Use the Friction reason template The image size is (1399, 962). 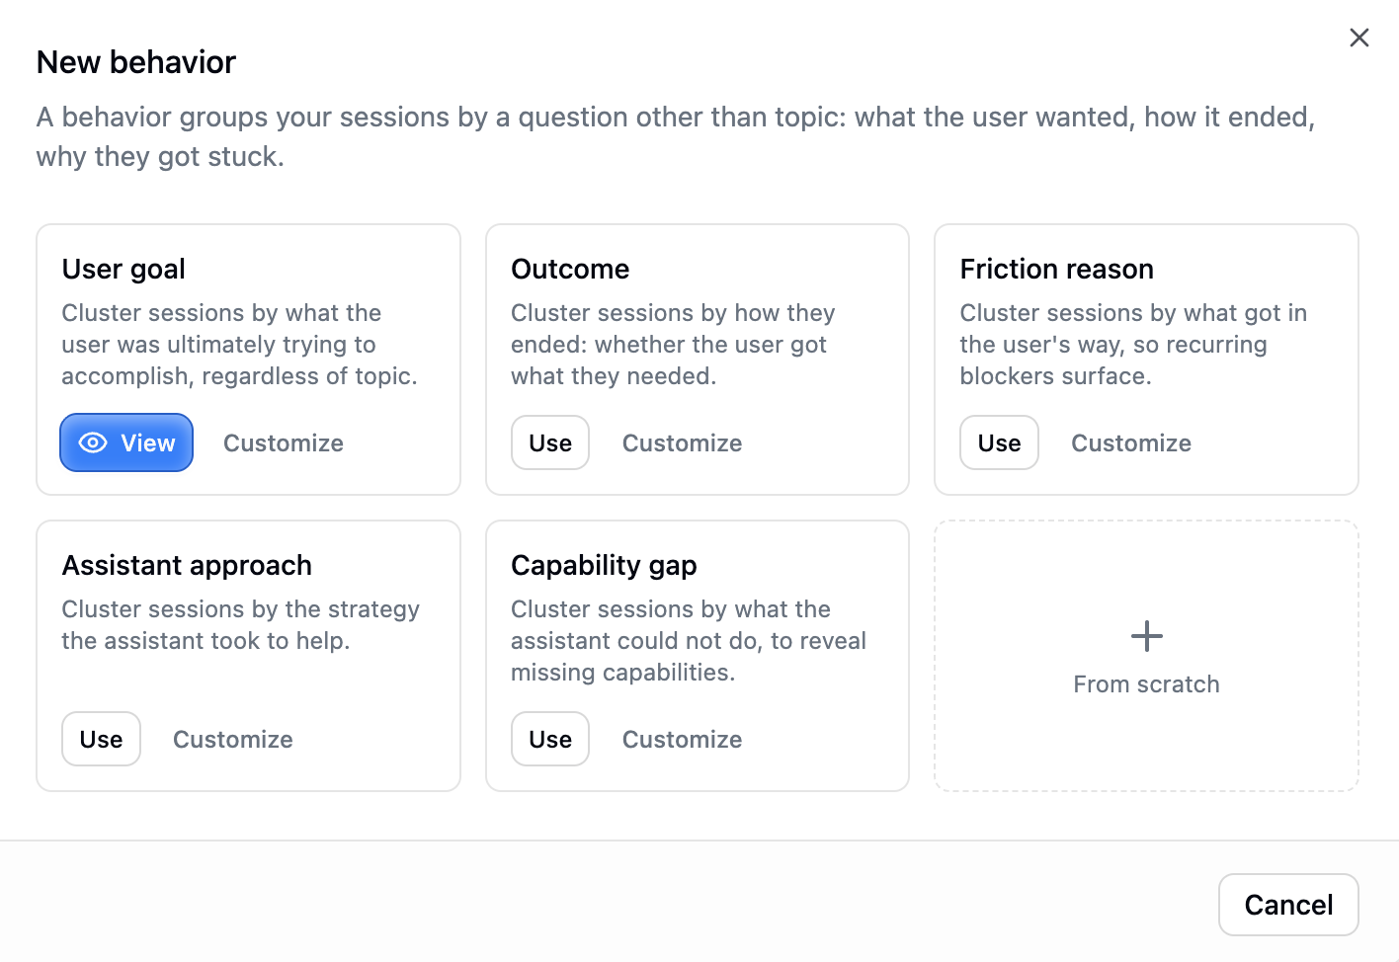(x=999, y=443)
